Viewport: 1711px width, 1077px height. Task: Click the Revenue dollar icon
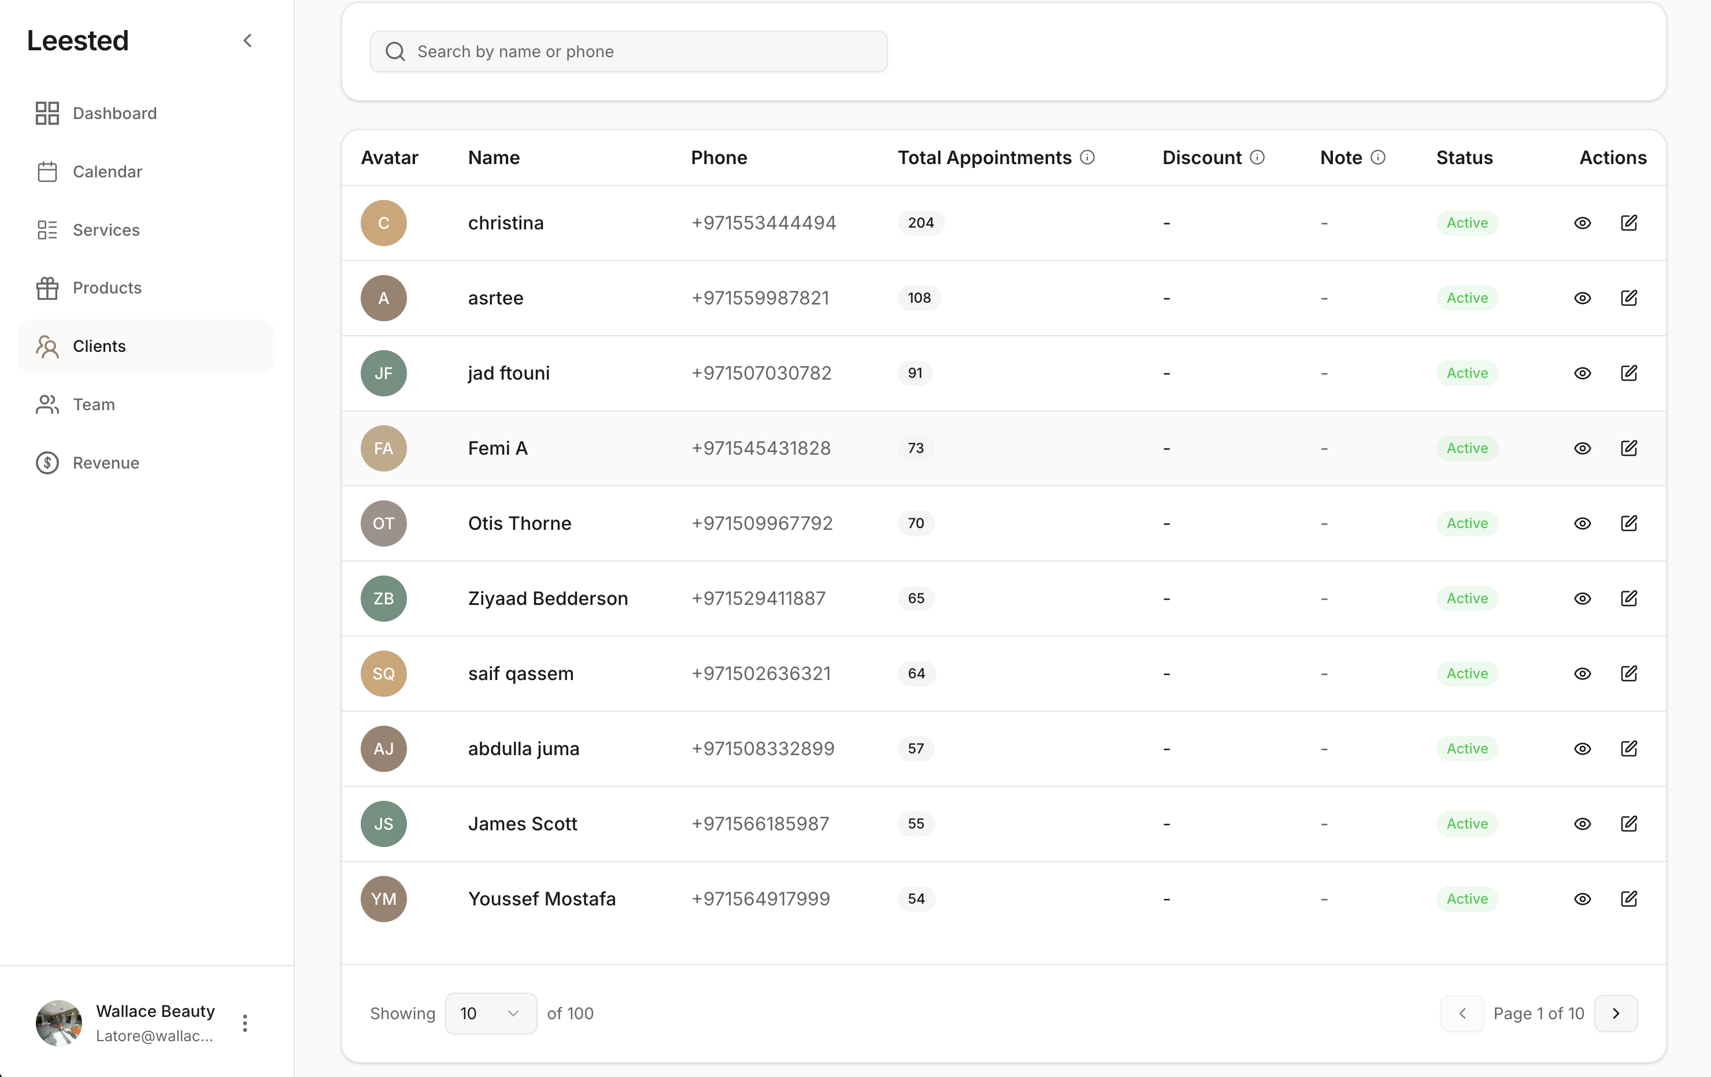(x=46, y=462)
